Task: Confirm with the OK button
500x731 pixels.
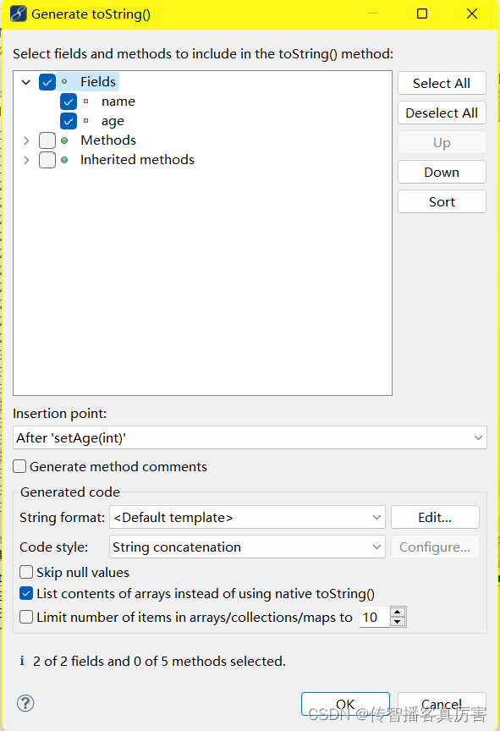Action: (x=345, y=704)
